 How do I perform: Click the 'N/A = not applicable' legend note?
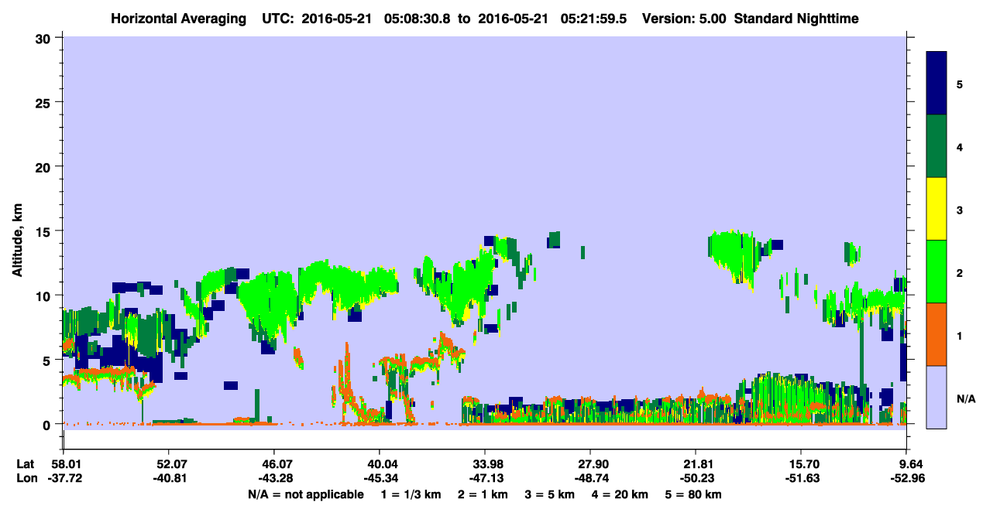(305, 494)
